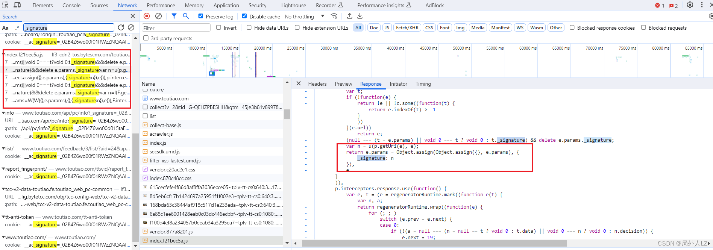Open network conditions icon
The image size is (713, 250).
pyautogui.click(x=334, y=16)
